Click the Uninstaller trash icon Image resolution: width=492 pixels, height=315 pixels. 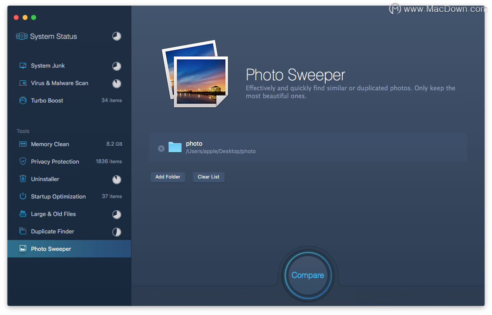click(x=23, y=178)
